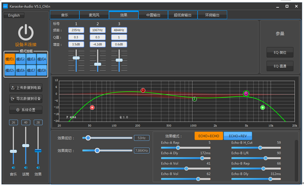Image resolution: width=304 pixels, height=188 pixels.
Task: Load preset 模式8
Action: coord(42,70)
